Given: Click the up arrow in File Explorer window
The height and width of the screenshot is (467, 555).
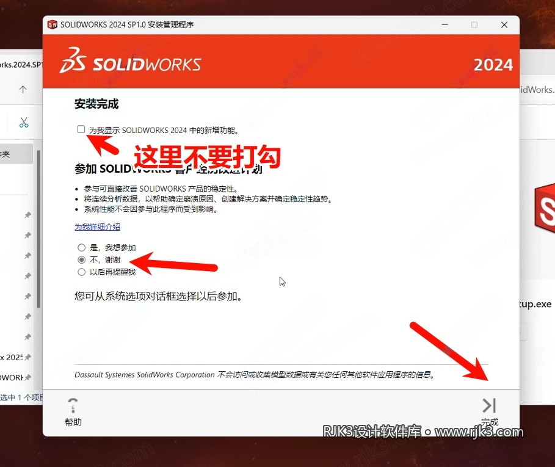Looking at the screenshot, I should (x=23, y=89).
